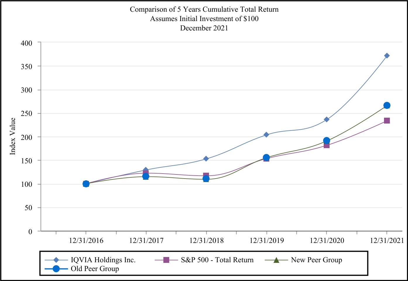
Task: Click the blue circle legend icon
Action: point(56,269)
